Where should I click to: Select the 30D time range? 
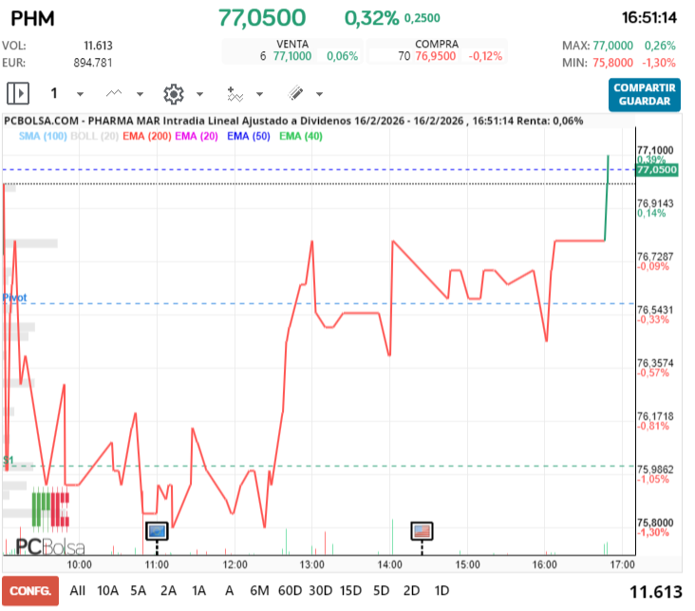321,591
